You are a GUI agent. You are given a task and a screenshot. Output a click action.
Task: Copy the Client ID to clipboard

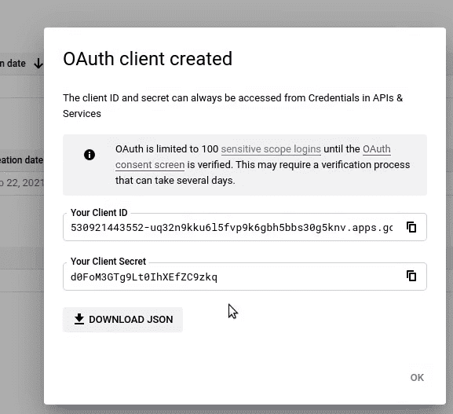point(411,227)
